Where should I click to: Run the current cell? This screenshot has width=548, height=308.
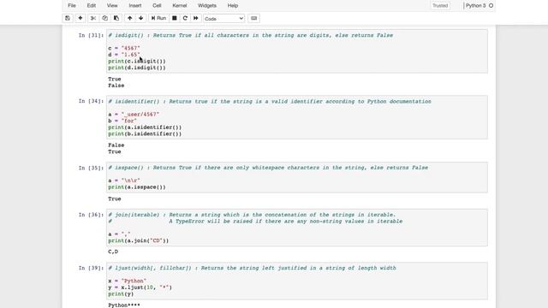[158, 18]
